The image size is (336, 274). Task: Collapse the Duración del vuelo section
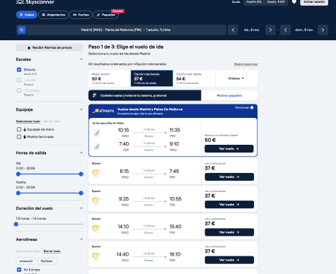[x=81, y=208]
